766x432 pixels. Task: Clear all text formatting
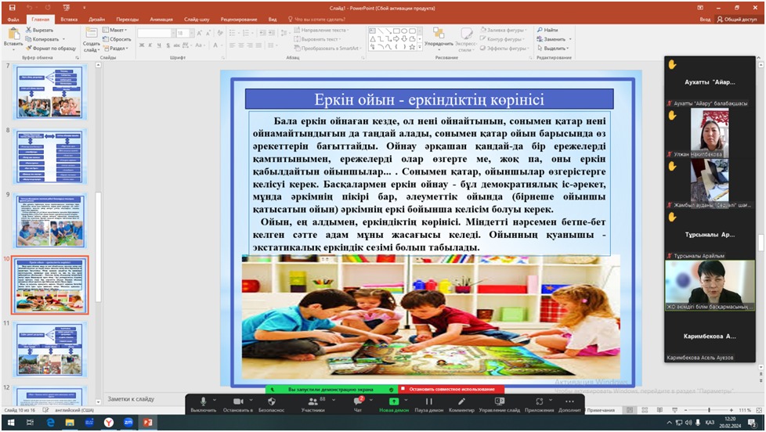(220, 33)
